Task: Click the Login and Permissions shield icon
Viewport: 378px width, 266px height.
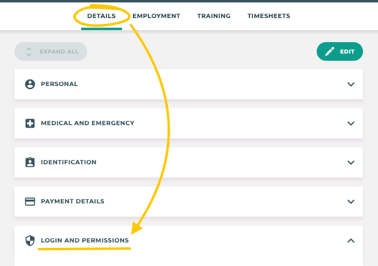Action: click(x=30, y=241)
